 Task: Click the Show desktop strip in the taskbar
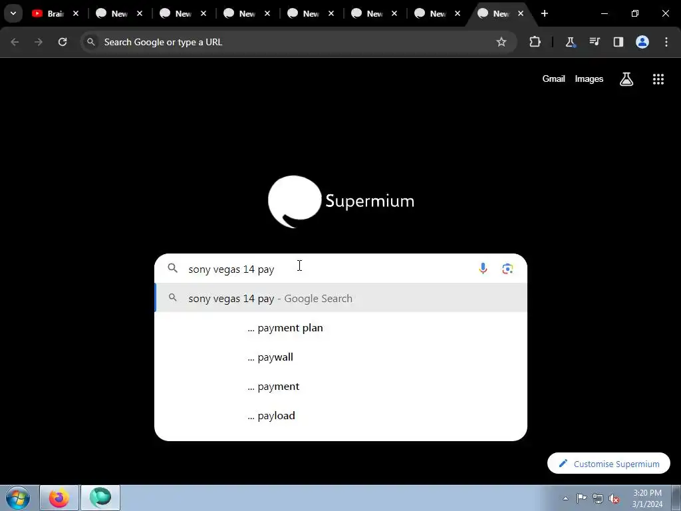tap(676, 498)
